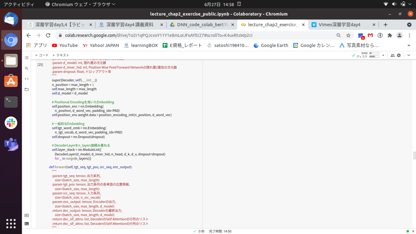The height and width of the screenshot is (234, 416).
Task: Close the DNN_code_colab_bert tab
Action: (233, 25)
